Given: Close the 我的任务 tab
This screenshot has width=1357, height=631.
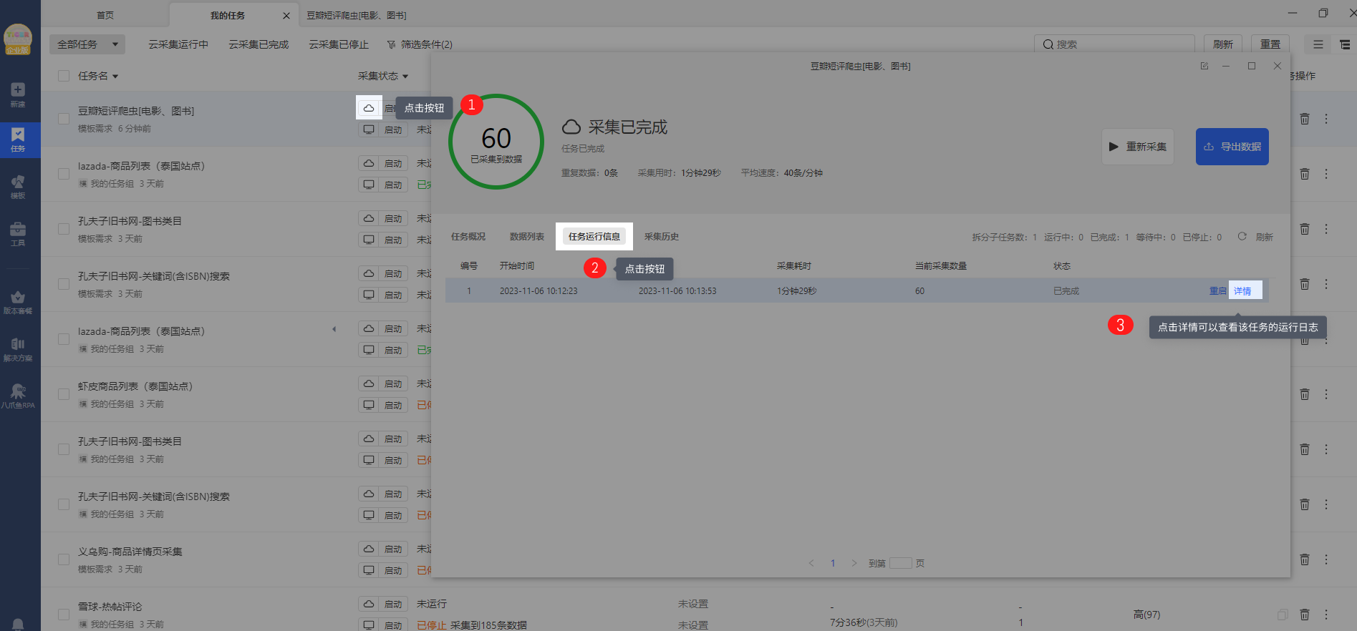Looking at the screenshot, I should (x=286, y=16).
